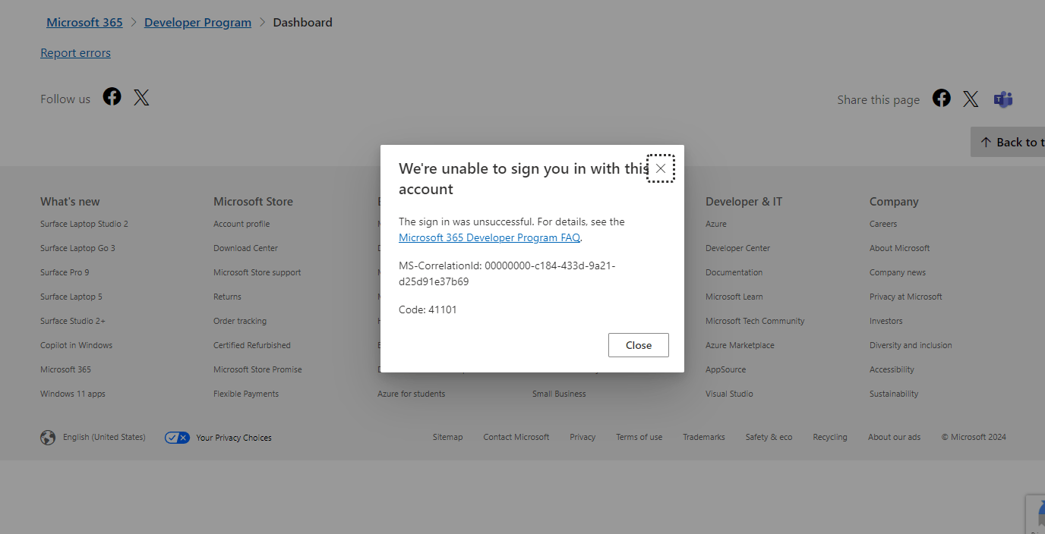The width and height of the screenshot is (1045, 534).
Task: Click the globe language icon
Action: point(48,438)
